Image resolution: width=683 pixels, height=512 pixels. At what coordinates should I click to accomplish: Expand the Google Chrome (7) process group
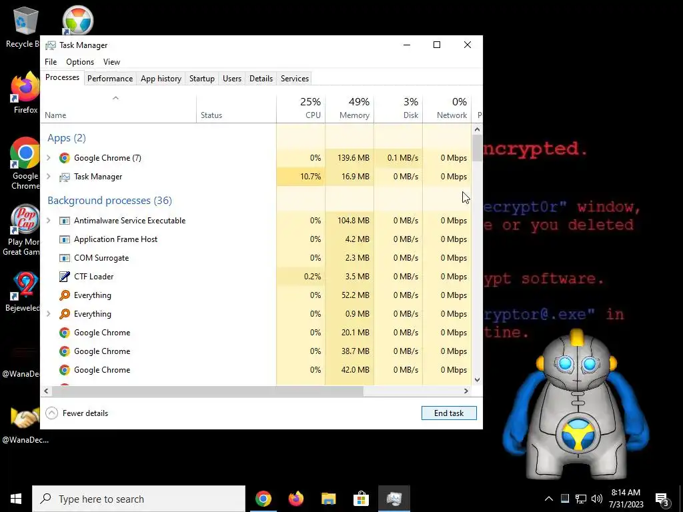(49, 158)
